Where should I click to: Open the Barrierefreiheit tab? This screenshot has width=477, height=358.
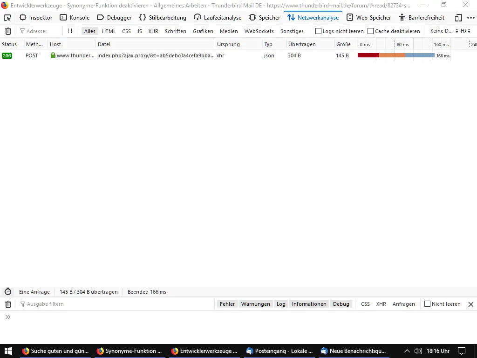(x=422, y=18)
